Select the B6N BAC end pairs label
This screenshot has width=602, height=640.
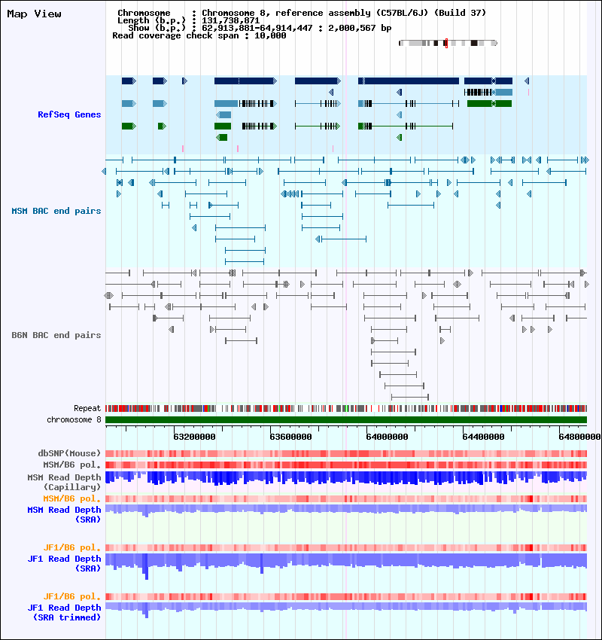coord(56,335)
